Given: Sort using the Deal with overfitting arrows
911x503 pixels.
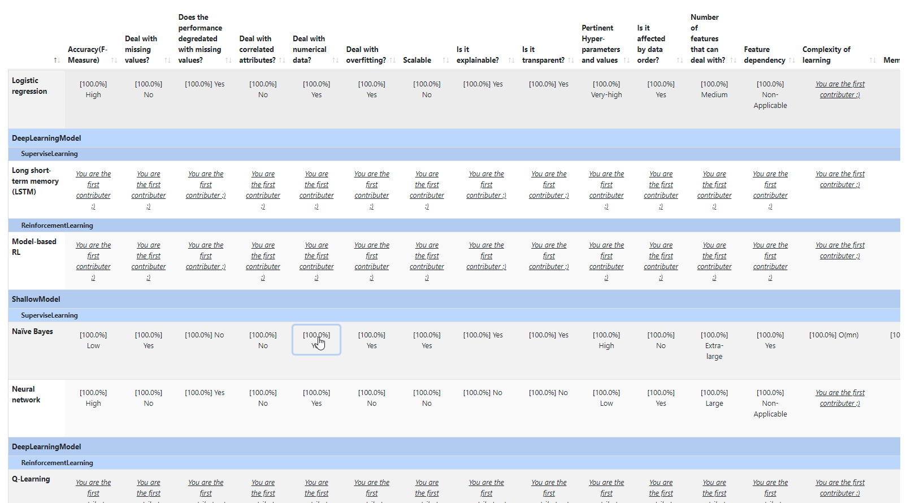Looking at the screenshot, I should [392, 60].
